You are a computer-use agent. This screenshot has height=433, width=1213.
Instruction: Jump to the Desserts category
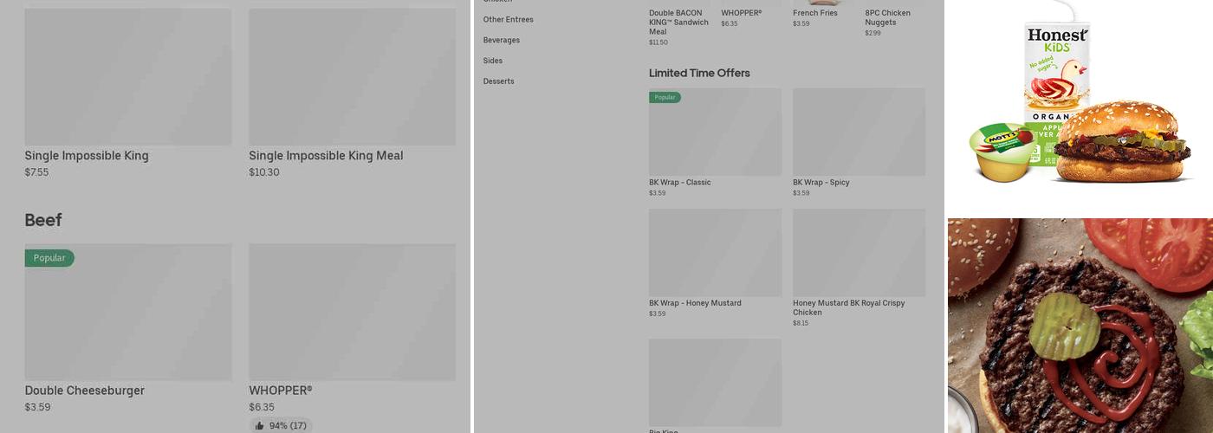(498, 81)
